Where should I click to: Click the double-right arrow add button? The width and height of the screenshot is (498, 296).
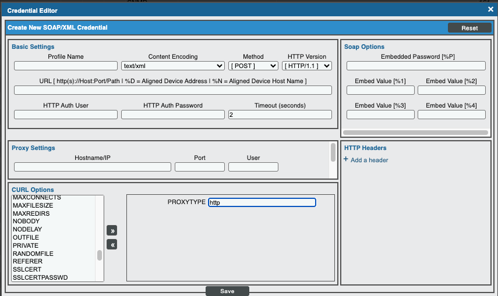point(112,231)
